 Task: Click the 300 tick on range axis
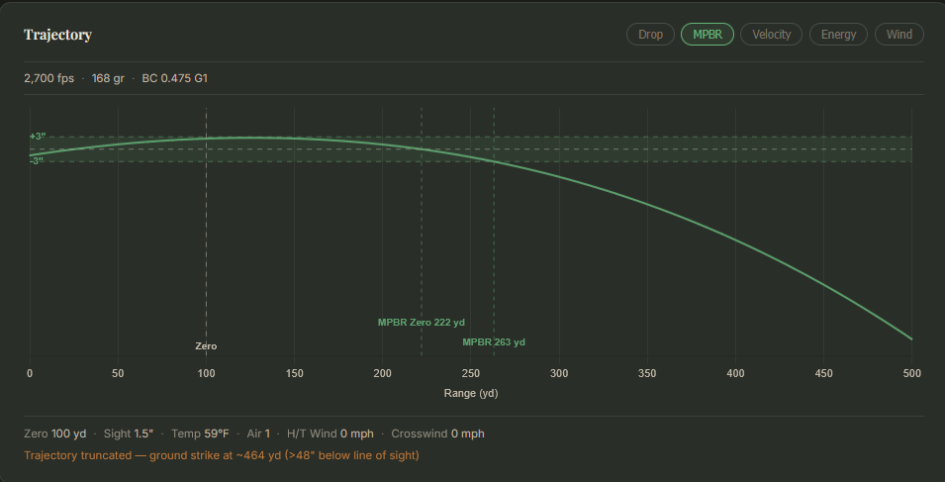click(x=559, y=373)
